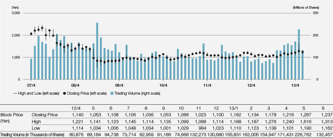
Task: Click 'Trading Volume (in Thousands of Shares)' row label
Action: (x=32, y=135)
